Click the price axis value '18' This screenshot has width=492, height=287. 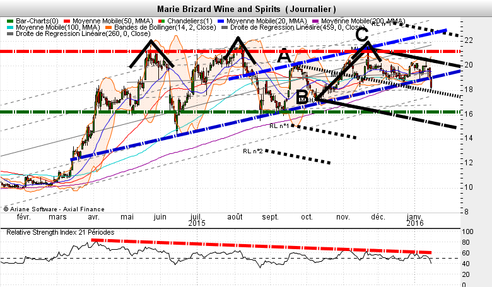(469, 90)
